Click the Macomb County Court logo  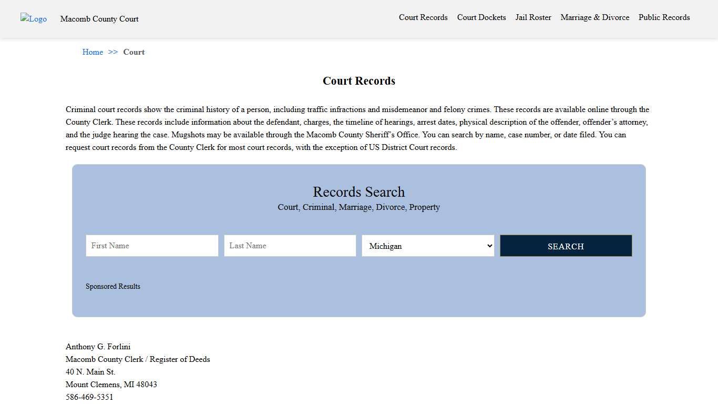[33, 19]
